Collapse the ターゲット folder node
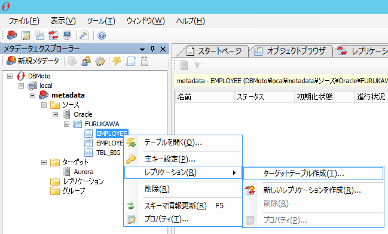The image size is (388, 234). (44, 162)
